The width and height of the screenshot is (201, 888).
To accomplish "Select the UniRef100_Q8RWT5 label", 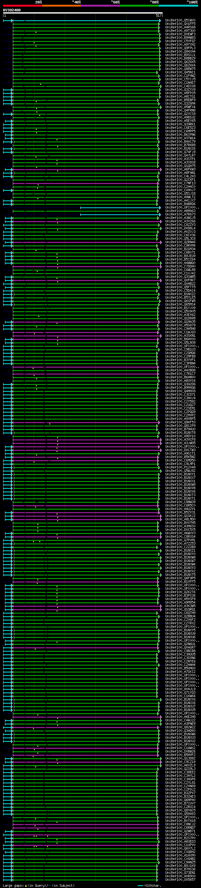I will [180, 69].
